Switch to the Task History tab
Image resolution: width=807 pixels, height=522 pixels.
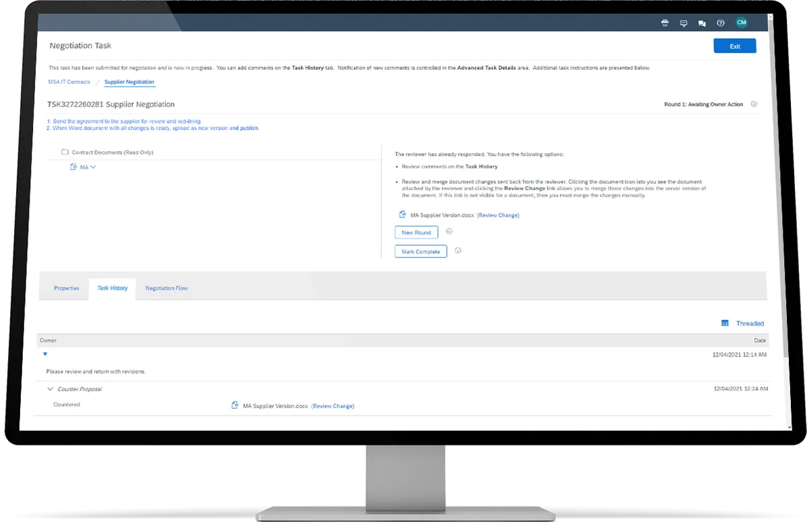pyautogui.click(x=112, y=288)
